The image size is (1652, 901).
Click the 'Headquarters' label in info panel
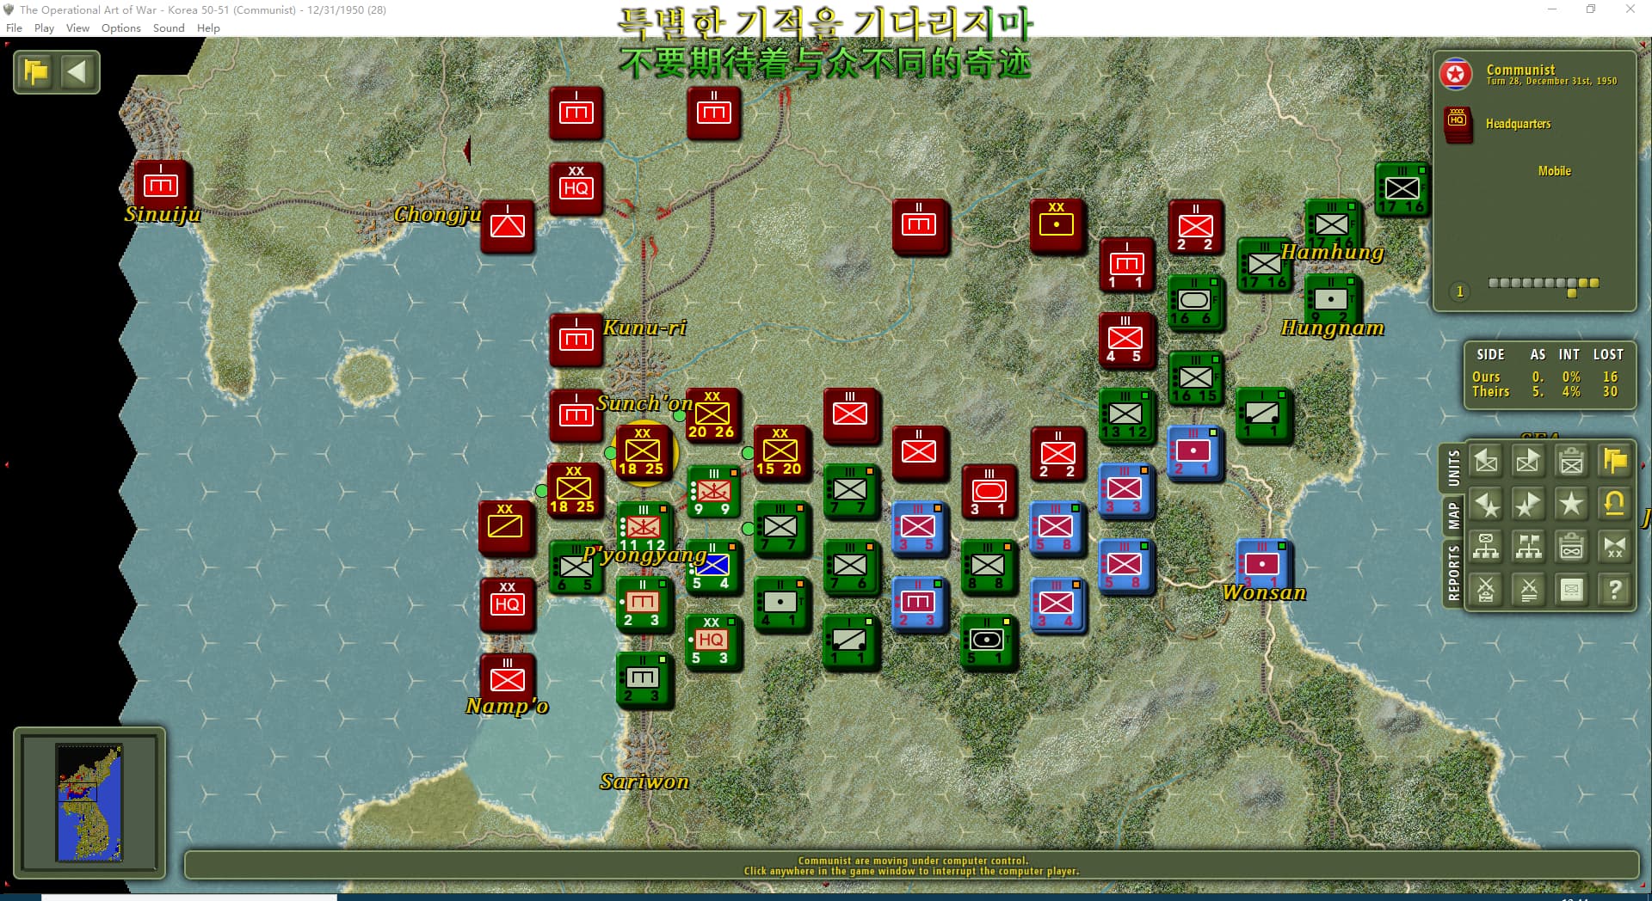[1518, 124]
